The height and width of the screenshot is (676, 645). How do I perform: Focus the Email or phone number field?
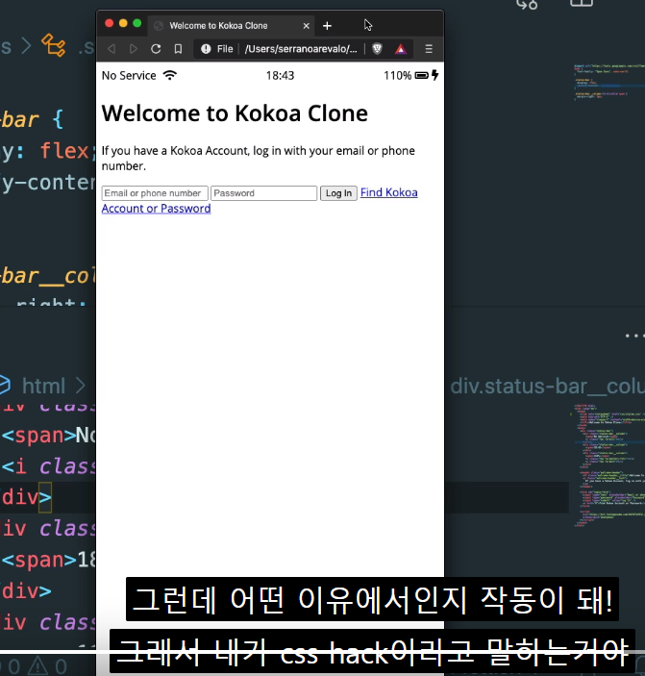[x=155, y=193]
